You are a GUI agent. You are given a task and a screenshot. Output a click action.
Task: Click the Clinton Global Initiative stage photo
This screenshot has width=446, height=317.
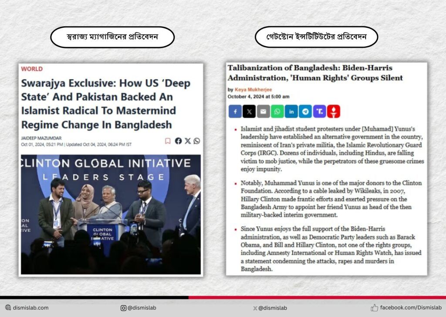click(111, 215)
